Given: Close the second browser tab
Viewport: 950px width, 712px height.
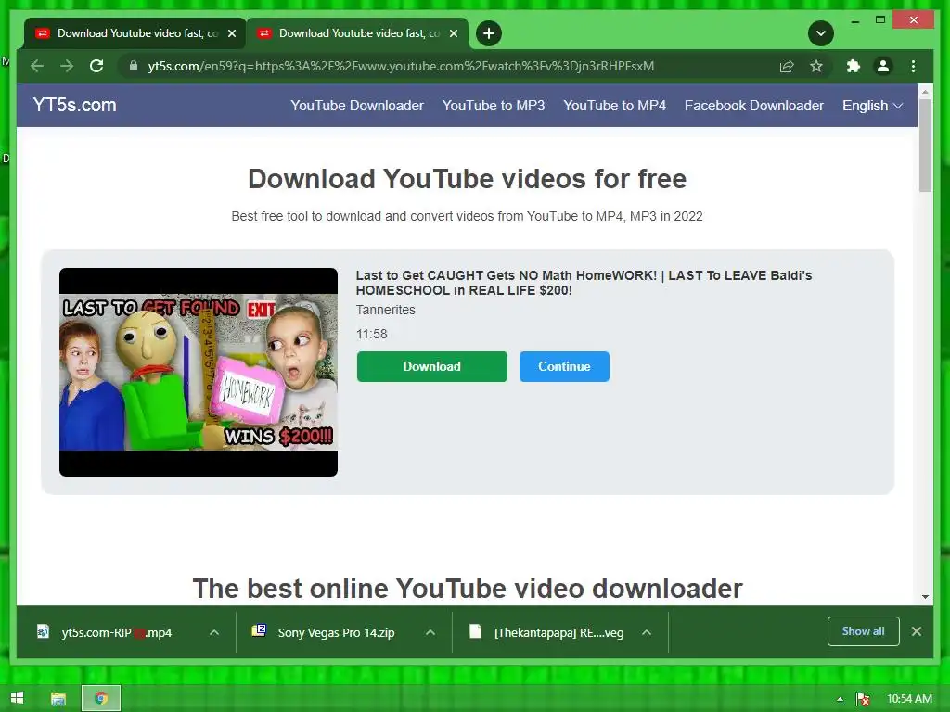Looking at the screenshot, I should tap(454, 33).
